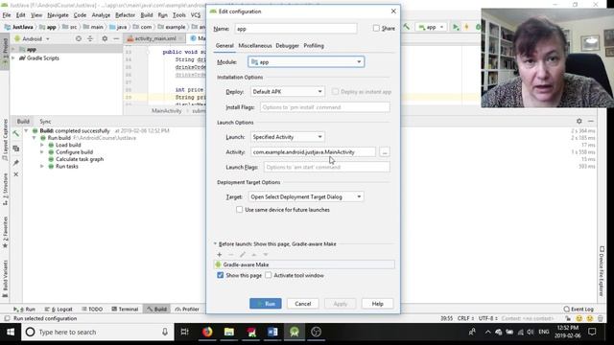Image resolution: width=614 pixels, height=345 pixels.
Task: Expand the Run tasks node
Action: pos(42,166)
